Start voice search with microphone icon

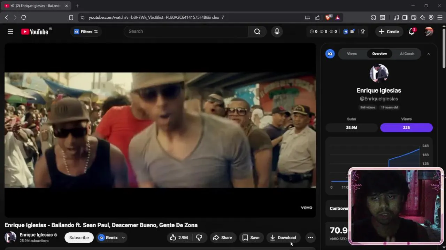277,31
